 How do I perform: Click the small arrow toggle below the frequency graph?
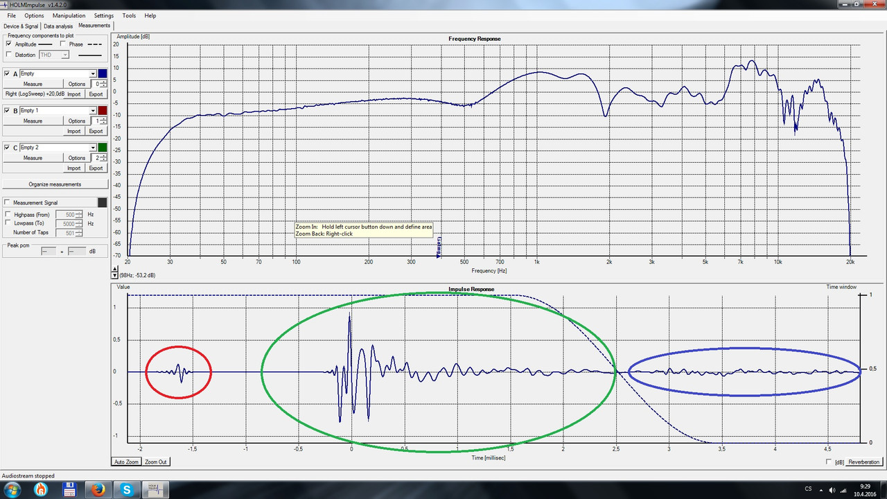[x=115, y=275]
